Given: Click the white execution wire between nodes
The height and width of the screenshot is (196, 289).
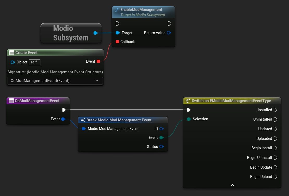Looking at the screenshot, I should (126, 110).
